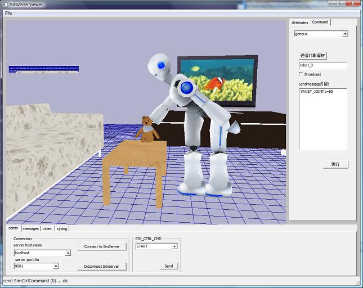This screenshot has height=288, width=363.
Task: Expand the general dropdown list
Action: pos(345,34)
